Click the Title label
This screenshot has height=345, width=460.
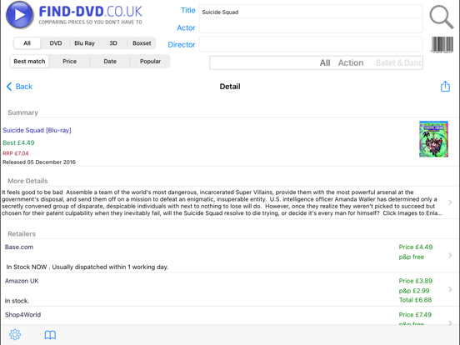point(188,11)
